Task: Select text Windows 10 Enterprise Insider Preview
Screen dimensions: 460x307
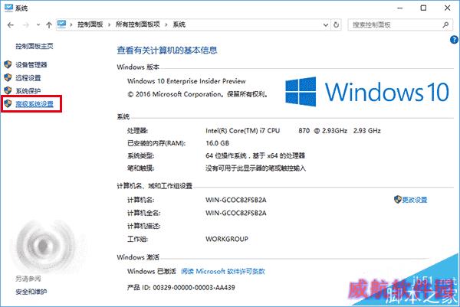Action: pos(186,81)
